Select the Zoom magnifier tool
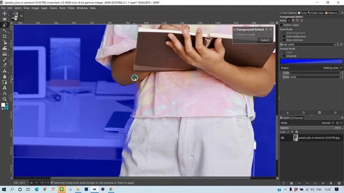Viewport: 344px width, 193px height. coord(4,99)
